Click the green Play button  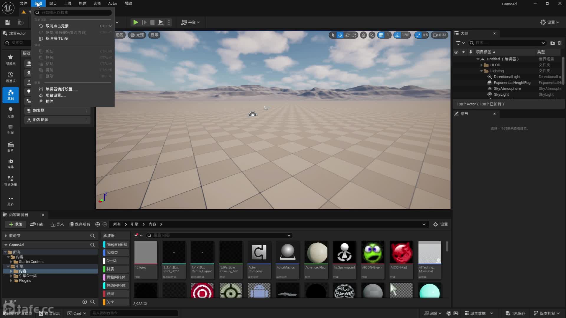coord(135,22)
